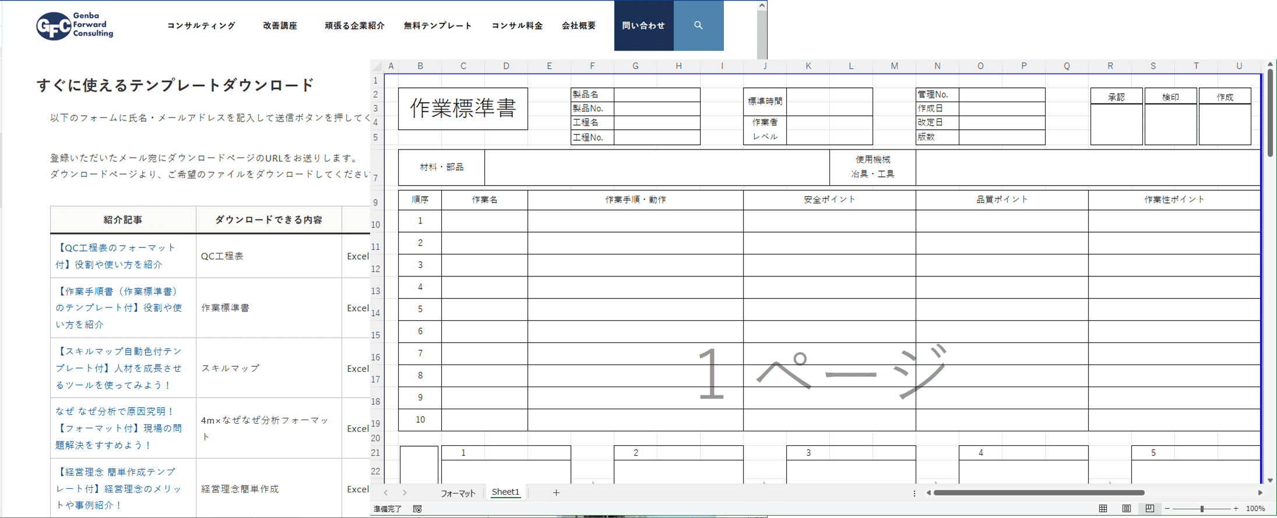Click the browser scrollbar up arrow
The image size is (1277, 518).
(762, 5)
